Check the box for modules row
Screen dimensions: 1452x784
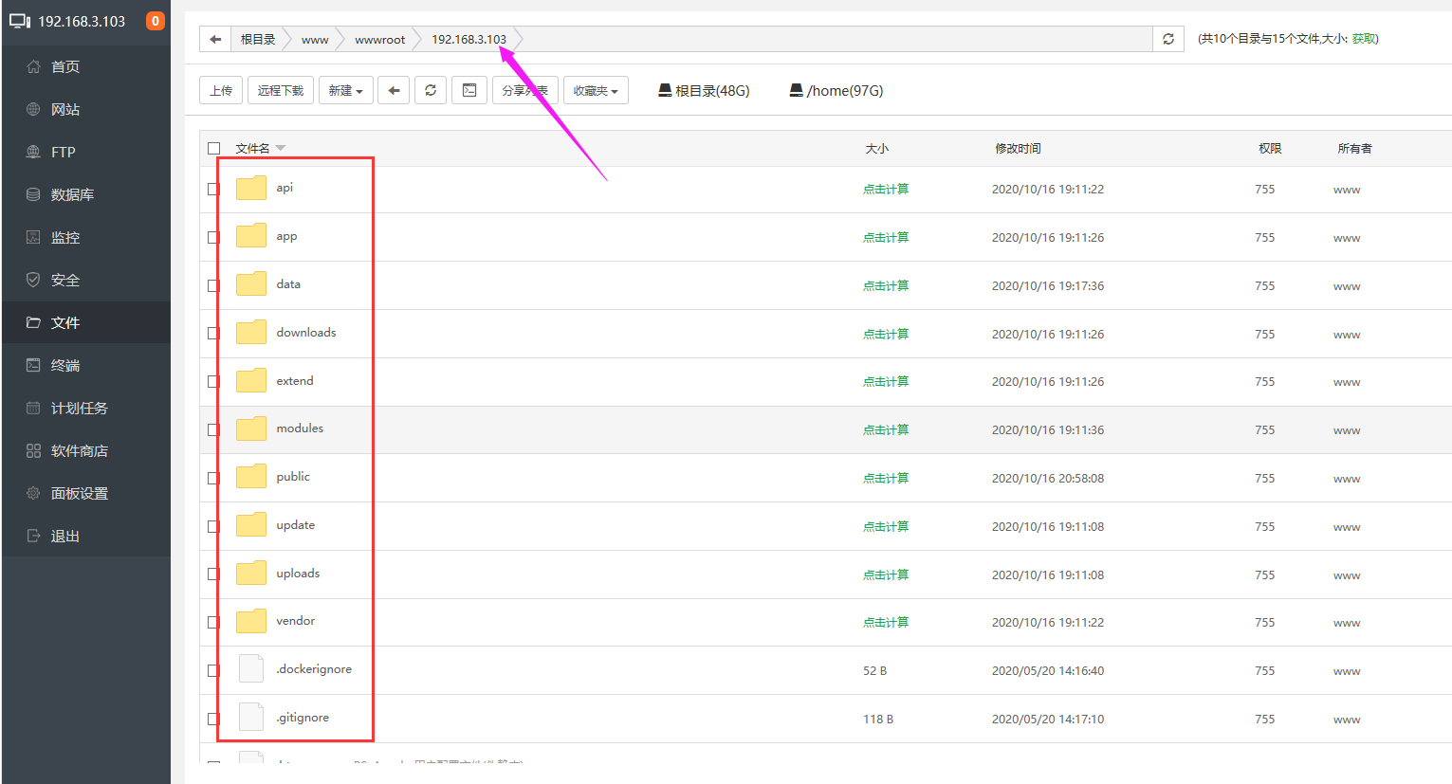(214, 429)
